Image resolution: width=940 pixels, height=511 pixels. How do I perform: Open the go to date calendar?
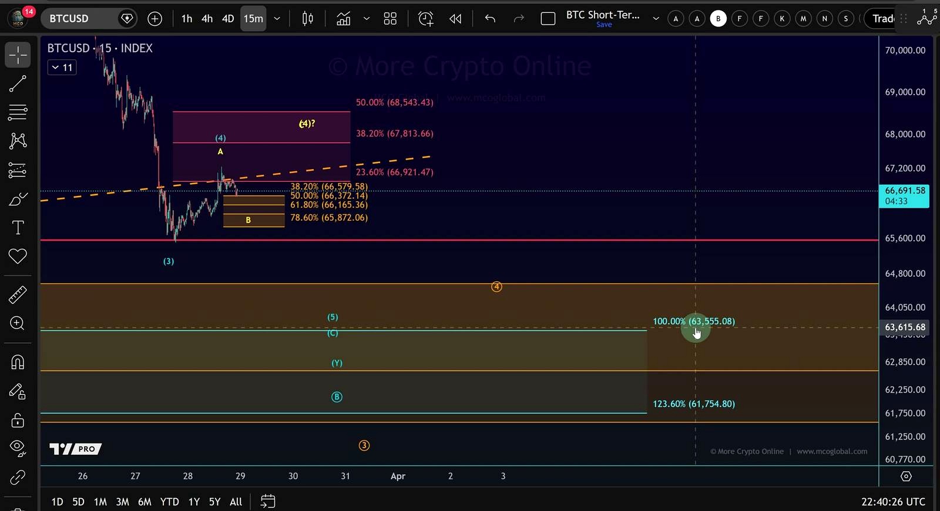point(268,502)
